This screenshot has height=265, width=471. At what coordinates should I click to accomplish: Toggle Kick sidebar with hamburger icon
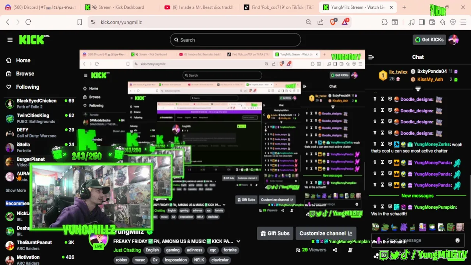click(x=10, y=40)
